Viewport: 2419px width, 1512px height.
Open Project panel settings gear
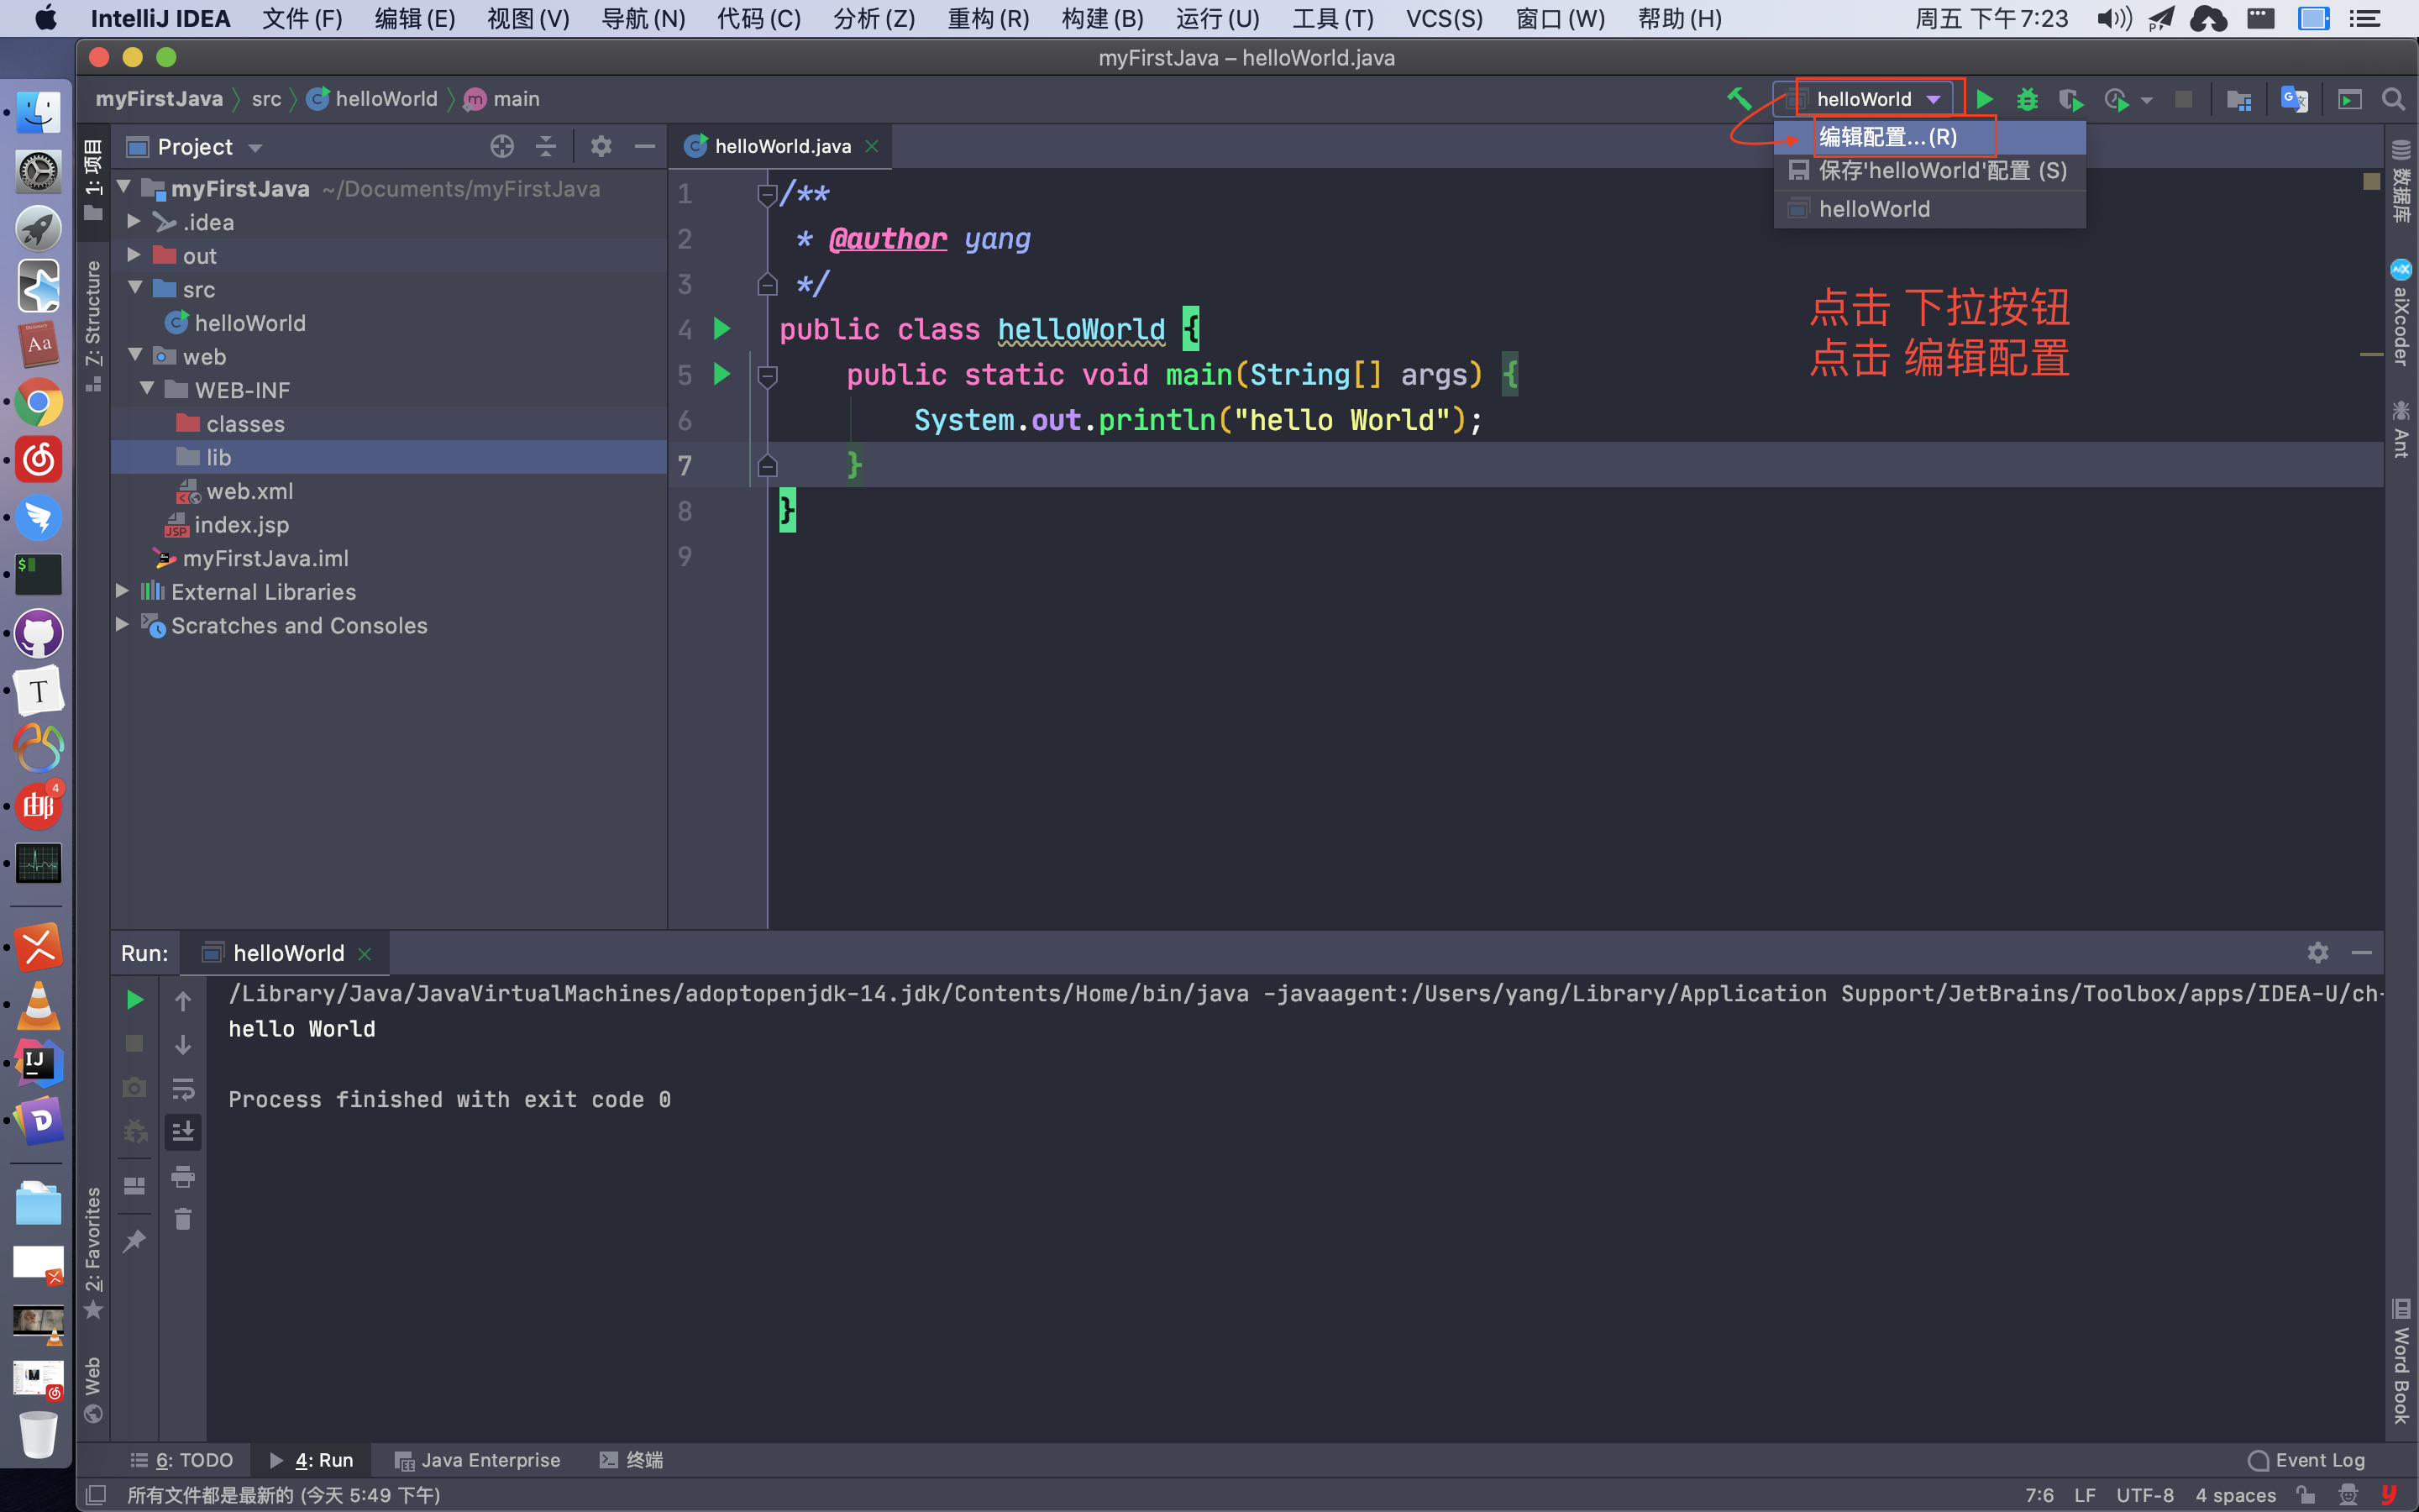click(x=601, y=147)
